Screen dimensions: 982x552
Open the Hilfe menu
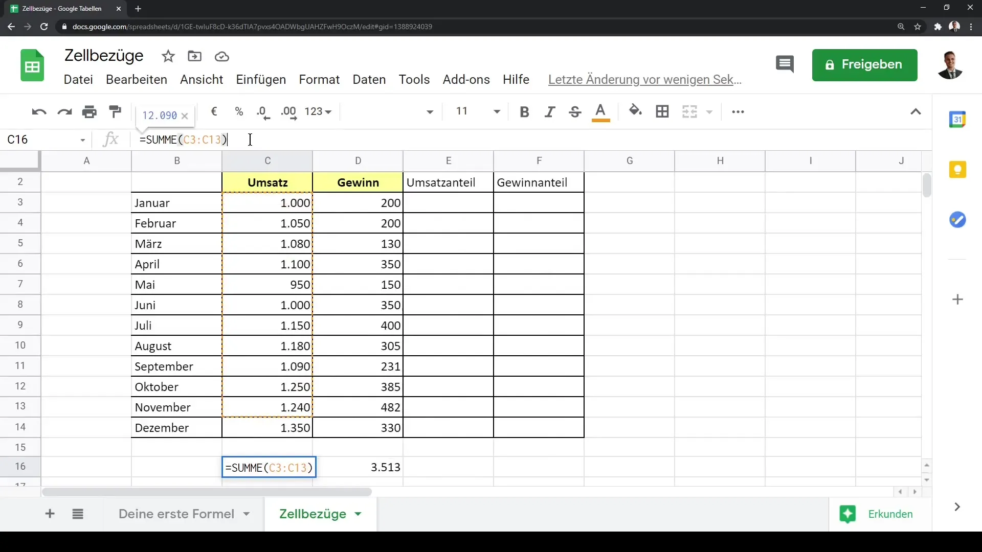point(516,80)
